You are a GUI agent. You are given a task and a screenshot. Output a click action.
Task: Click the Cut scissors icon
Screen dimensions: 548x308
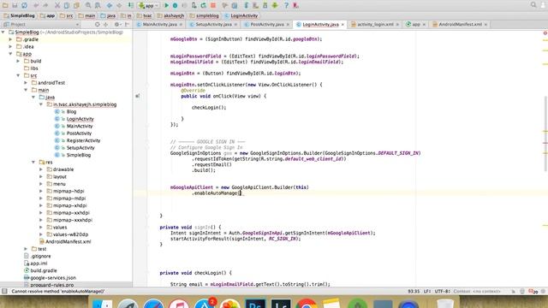[x=57, y=5]
